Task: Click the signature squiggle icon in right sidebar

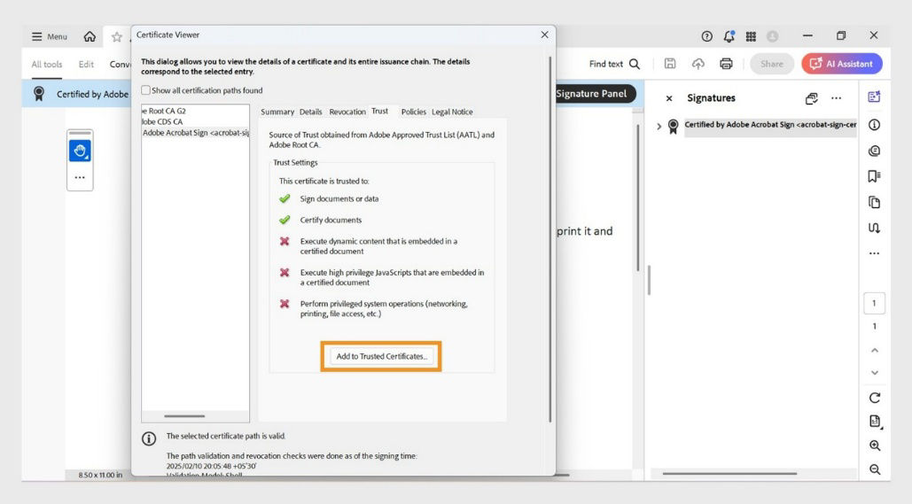Action: tap(874, 228)
